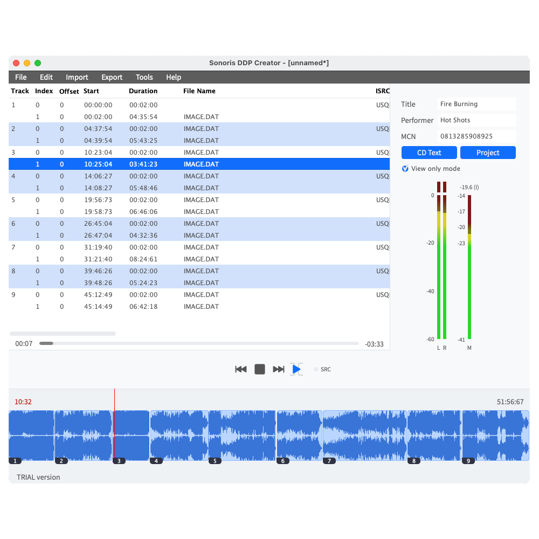Start playback with the blue play icon

tap(296, 369)
